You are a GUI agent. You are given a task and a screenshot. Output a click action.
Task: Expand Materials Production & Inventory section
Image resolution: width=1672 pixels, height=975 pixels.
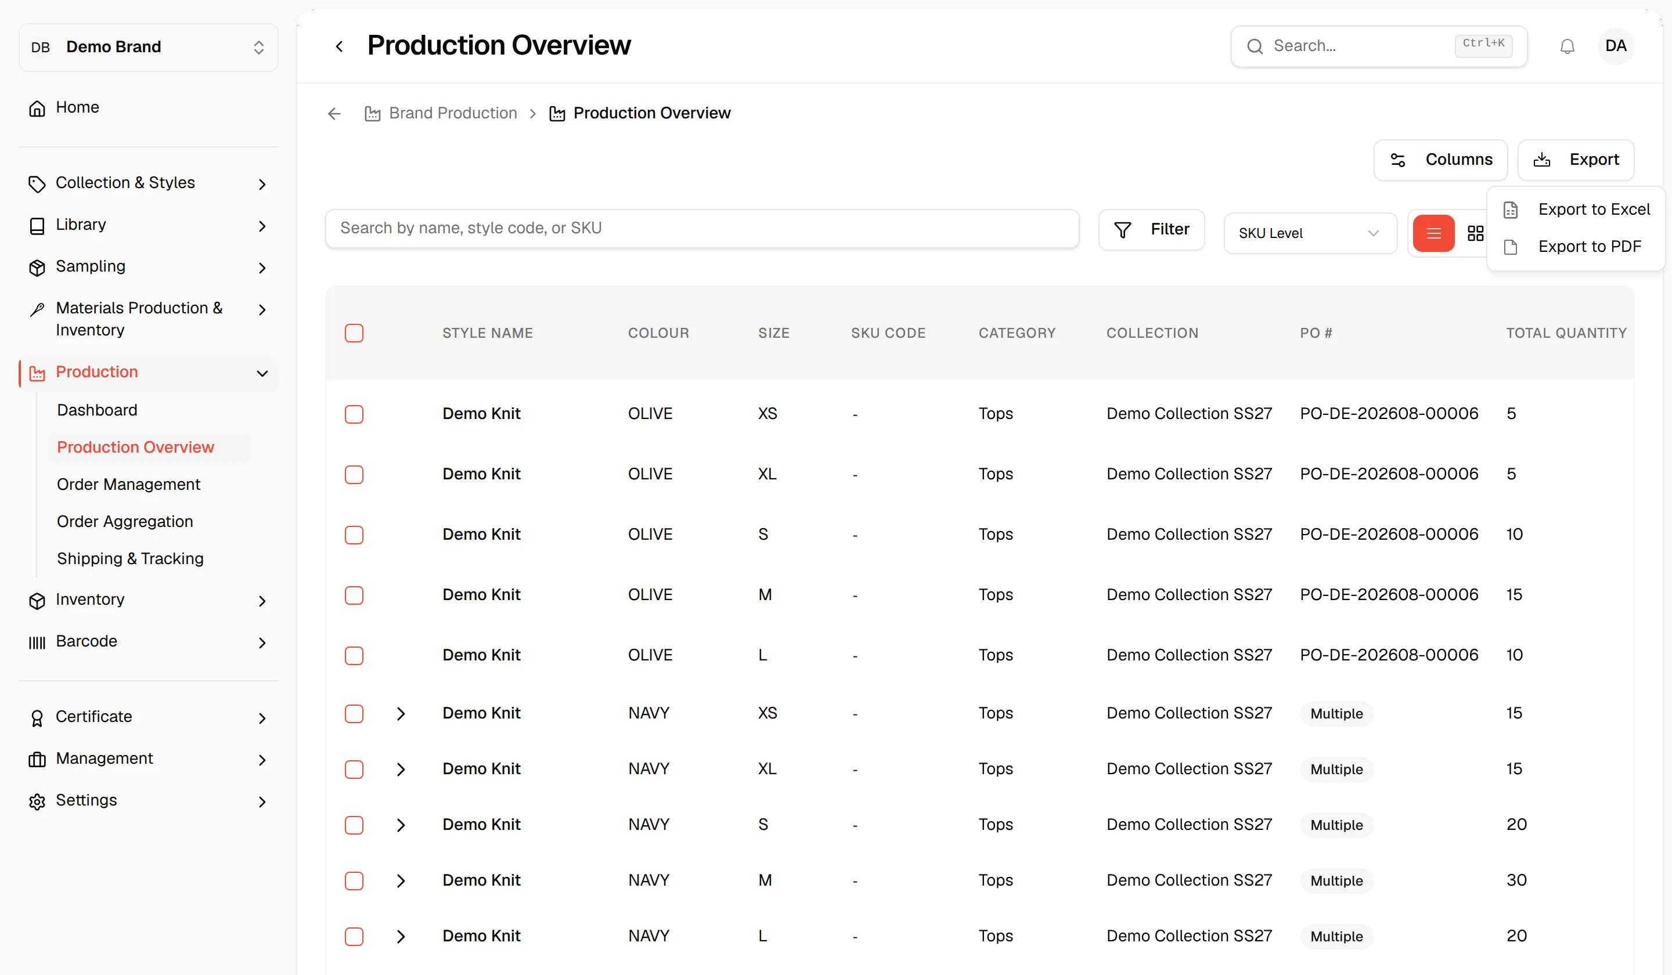pos(149,319)
